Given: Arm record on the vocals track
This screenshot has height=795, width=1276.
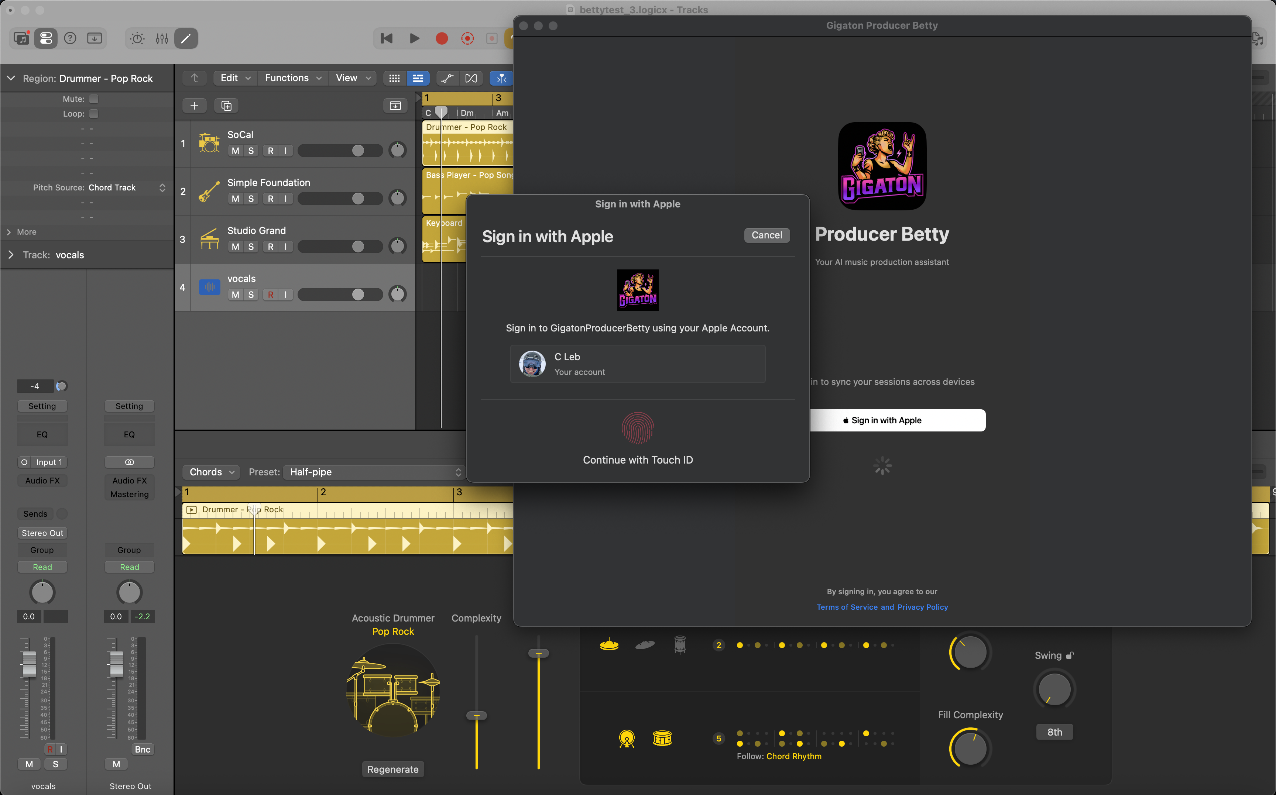Looking at the screenshot, I should coord(271,295).
